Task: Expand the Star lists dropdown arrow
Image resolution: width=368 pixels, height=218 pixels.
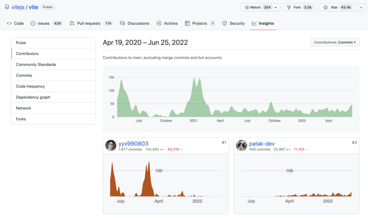Action: click(361, 8)
